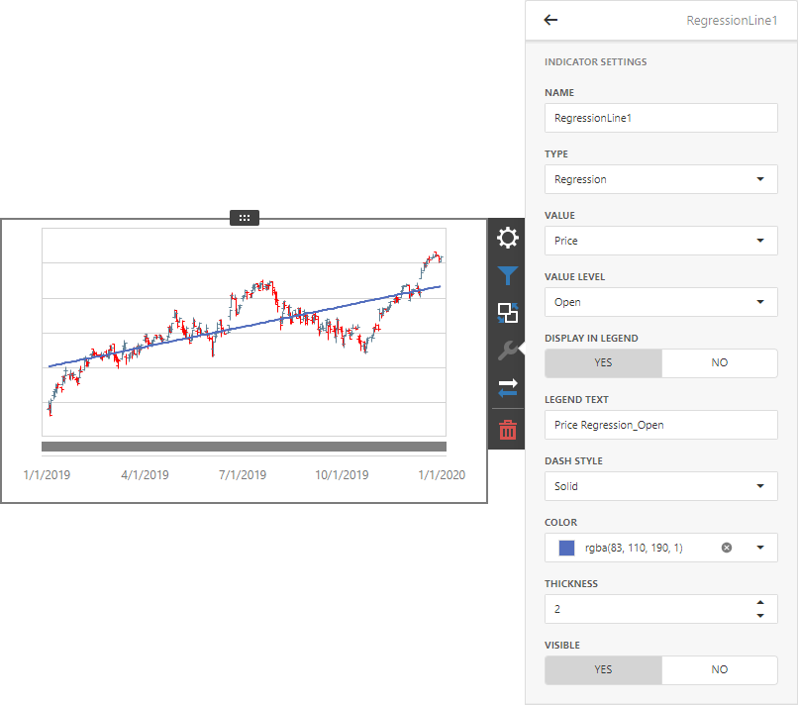The image size is (798, 705).
Task: Keep indicator visible by clicking YES under Visible
Action: [603, 670]
